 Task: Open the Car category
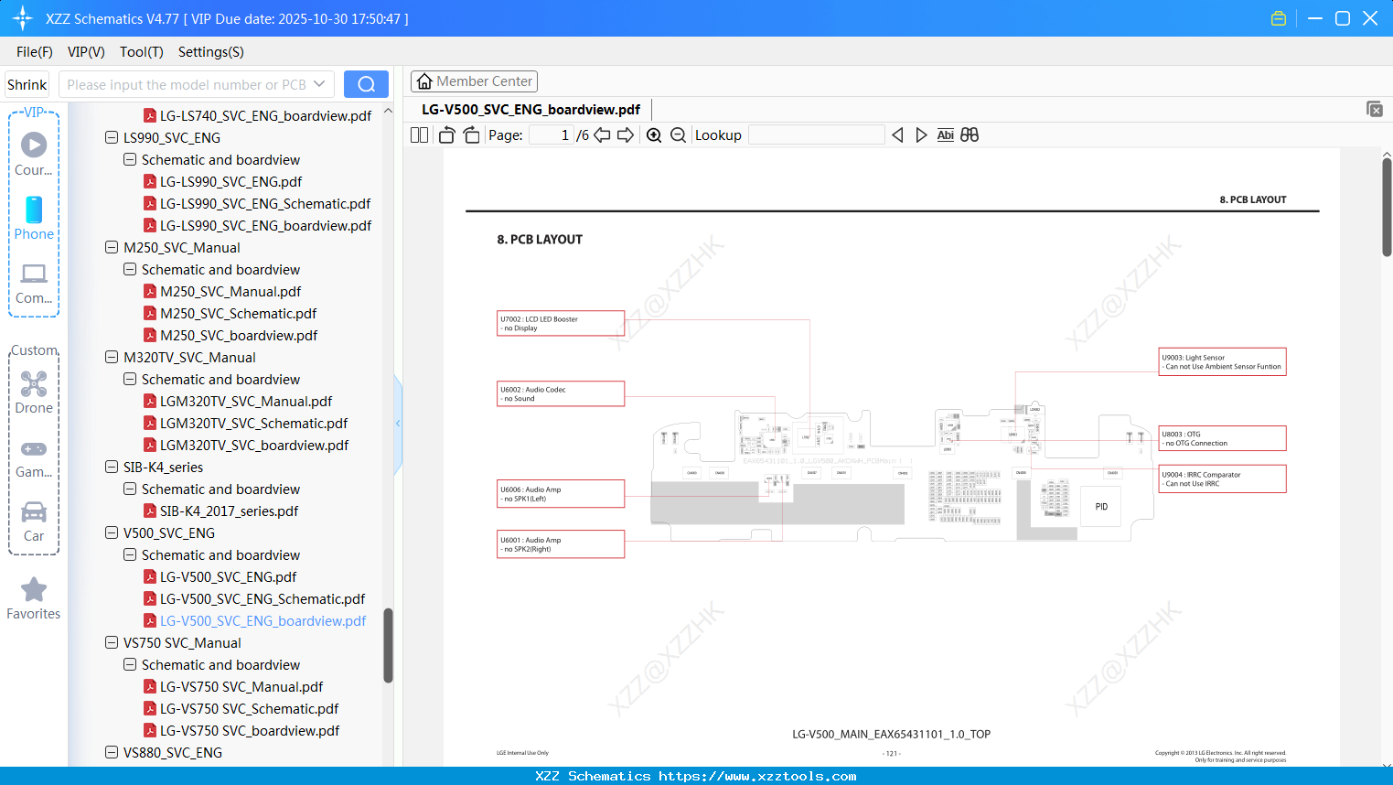(x=34, y=522)
